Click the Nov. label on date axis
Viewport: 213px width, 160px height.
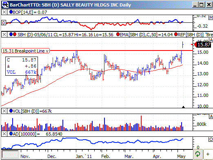point(25,156)
